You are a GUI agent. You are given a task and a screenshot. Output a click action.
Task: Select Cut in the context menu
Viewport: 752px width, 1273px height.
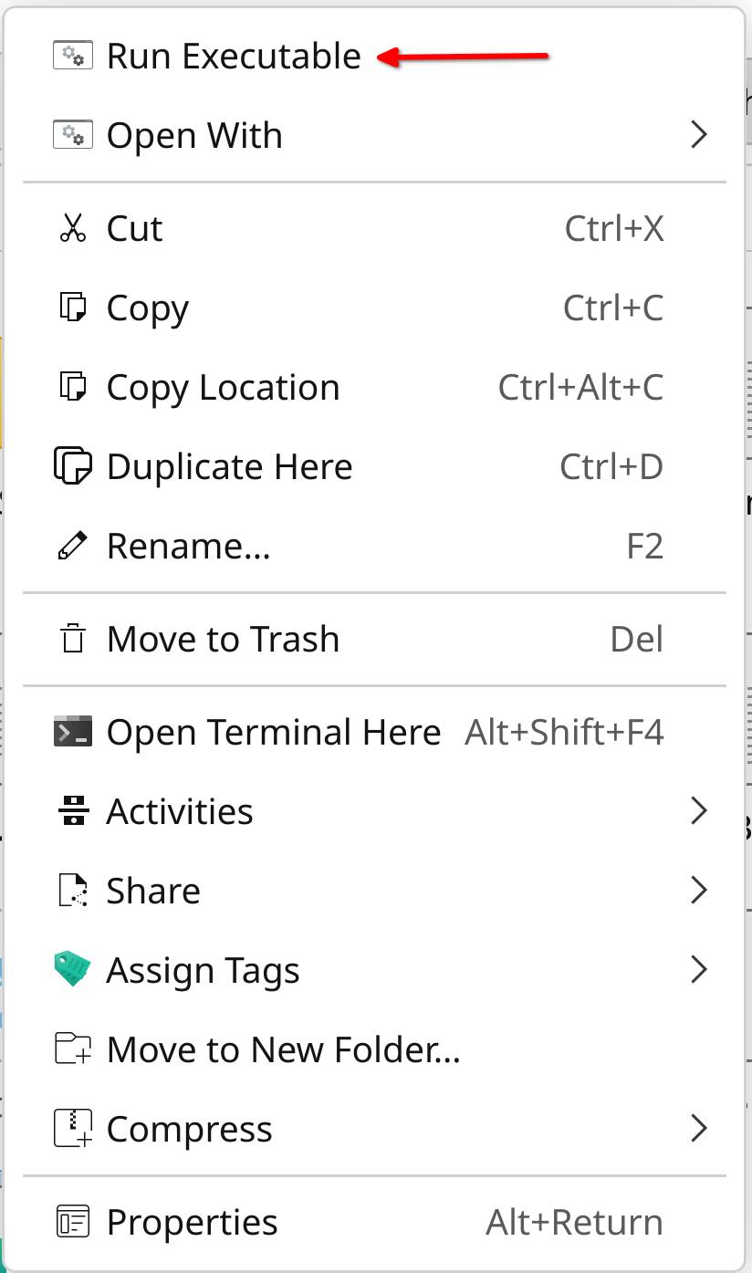tap(375, 228)
